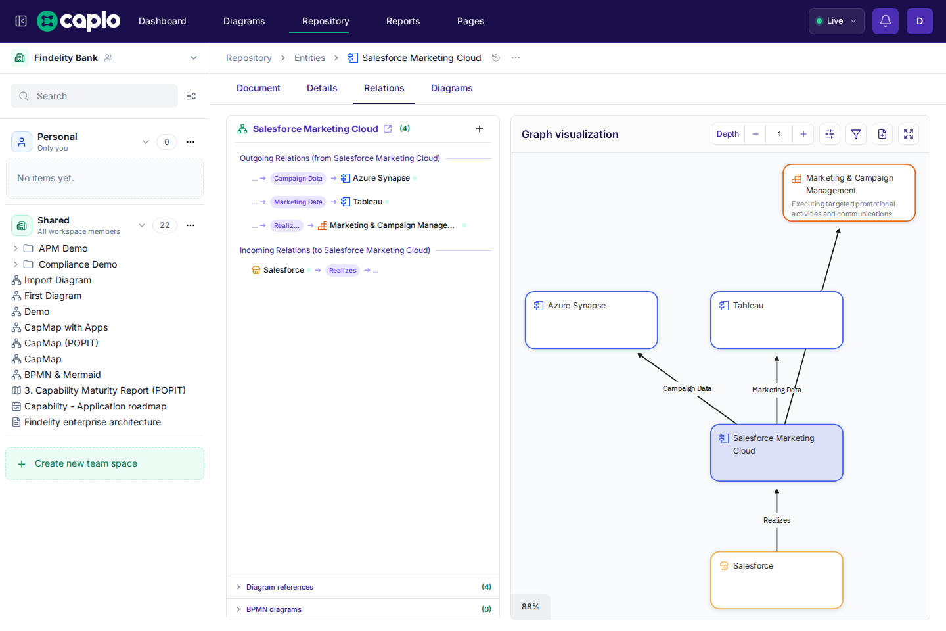The width and height of the screenshot is (946, 631).
Task: Export graph with document icon
Action: tap(882, 134)
